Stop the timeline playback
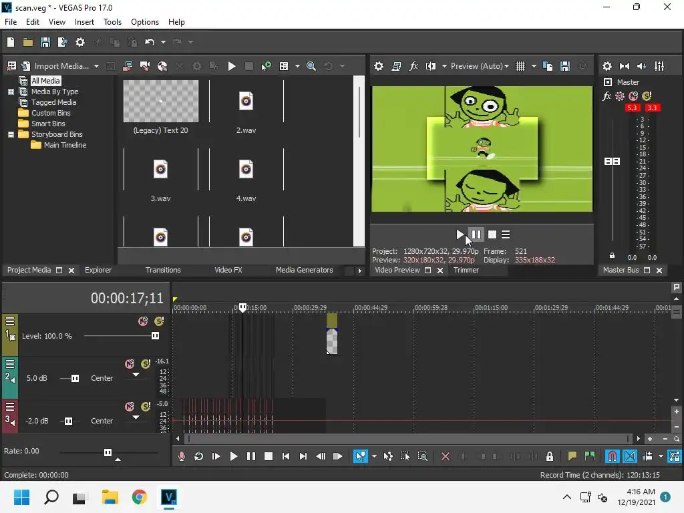 [x=269, y=456]
